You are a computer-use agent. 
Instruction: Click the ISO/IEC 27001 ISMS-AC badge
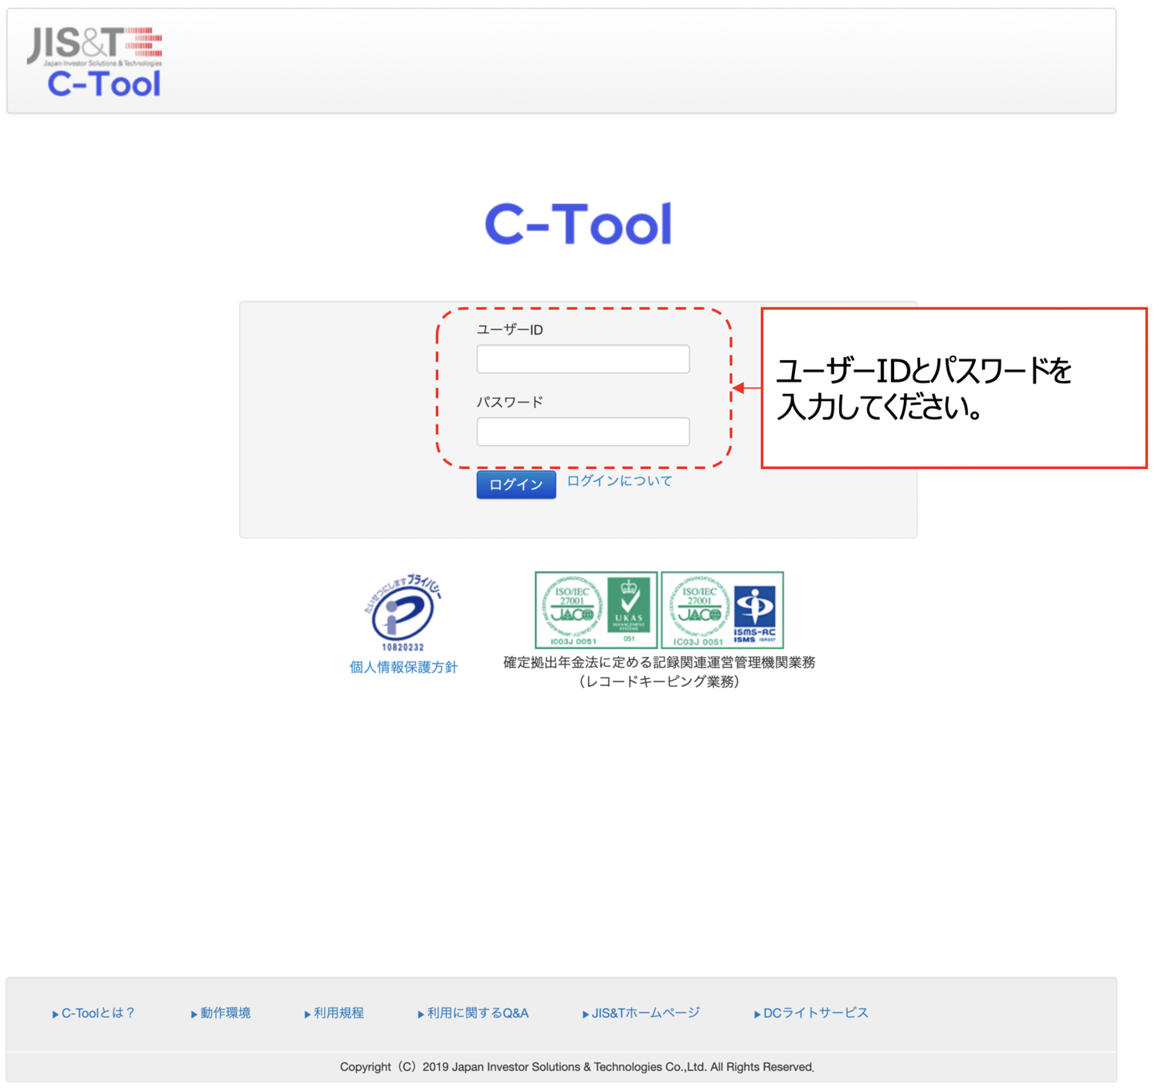[x=722, y=610]
